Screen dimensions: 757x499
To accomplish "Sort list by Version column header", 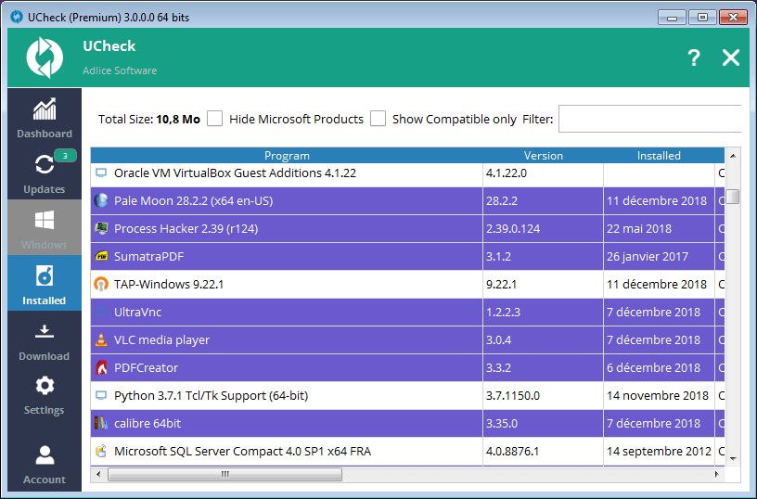I will click(543, 156).
